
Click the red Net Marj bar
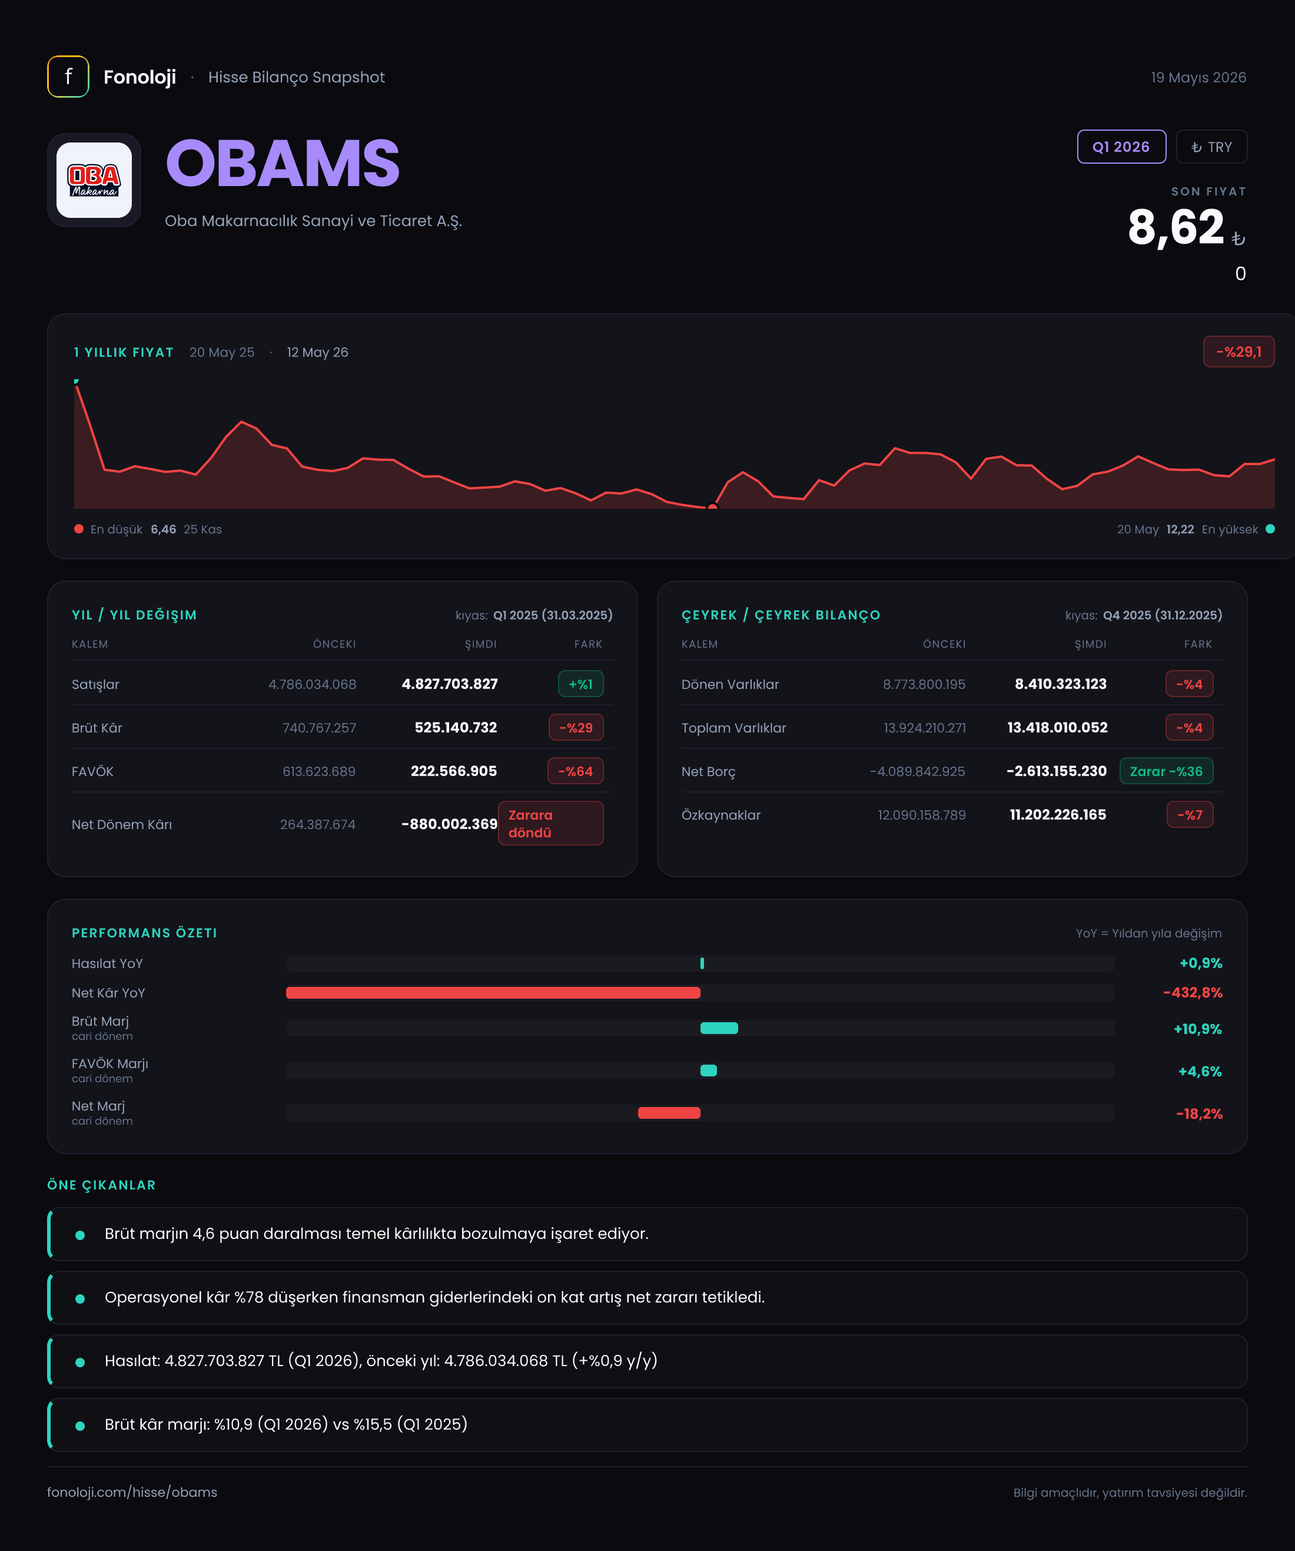click(669, 1112)
